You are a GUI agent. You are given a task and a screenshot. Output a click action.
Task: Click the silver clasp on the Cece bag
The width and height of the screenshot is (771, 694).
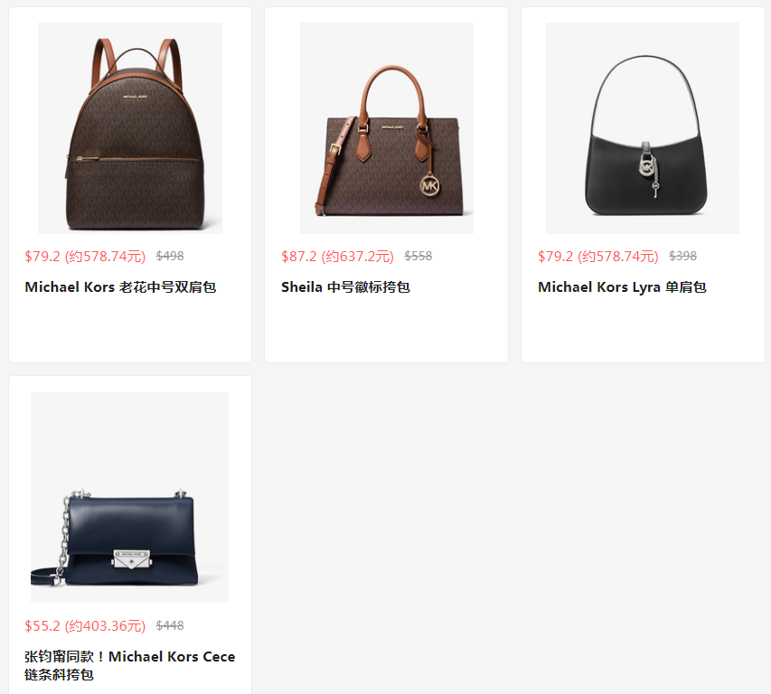(131, 558)
